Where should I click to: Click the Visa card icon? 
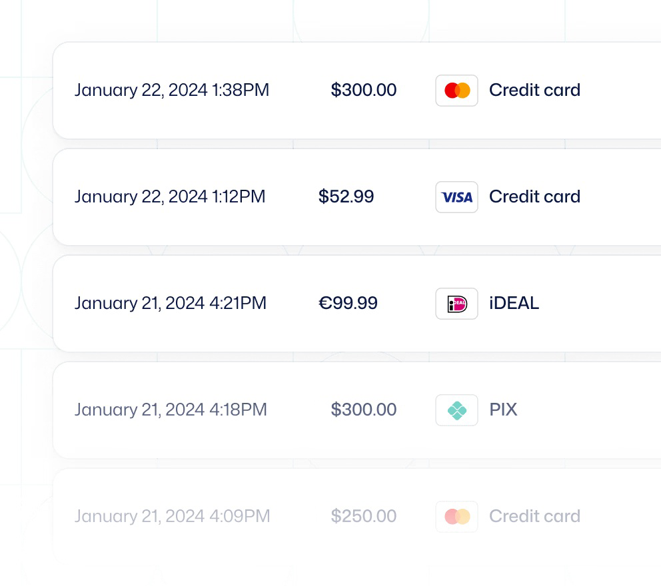457,197
